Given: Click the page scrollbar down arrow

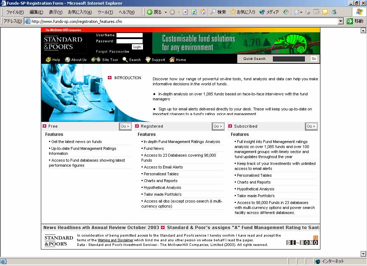Looking at the screenshot, I should [363, 254].
